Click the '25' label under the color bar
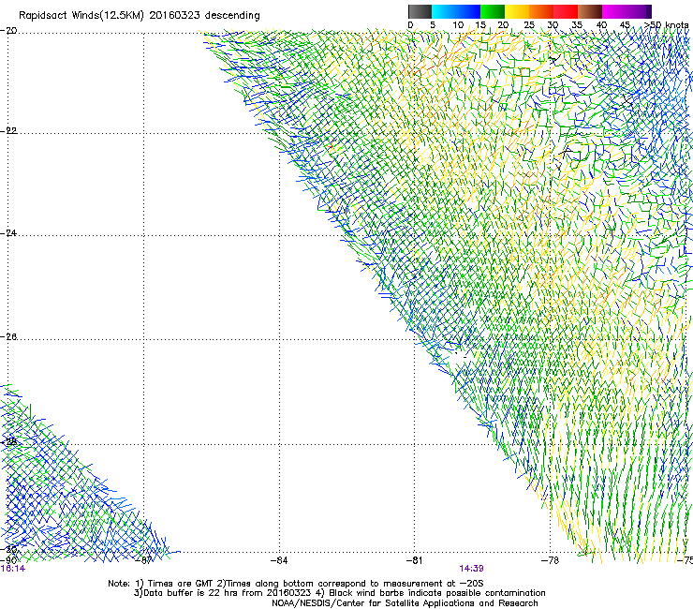Viewport: 693px width, 609px height. [x=529, y=25]
